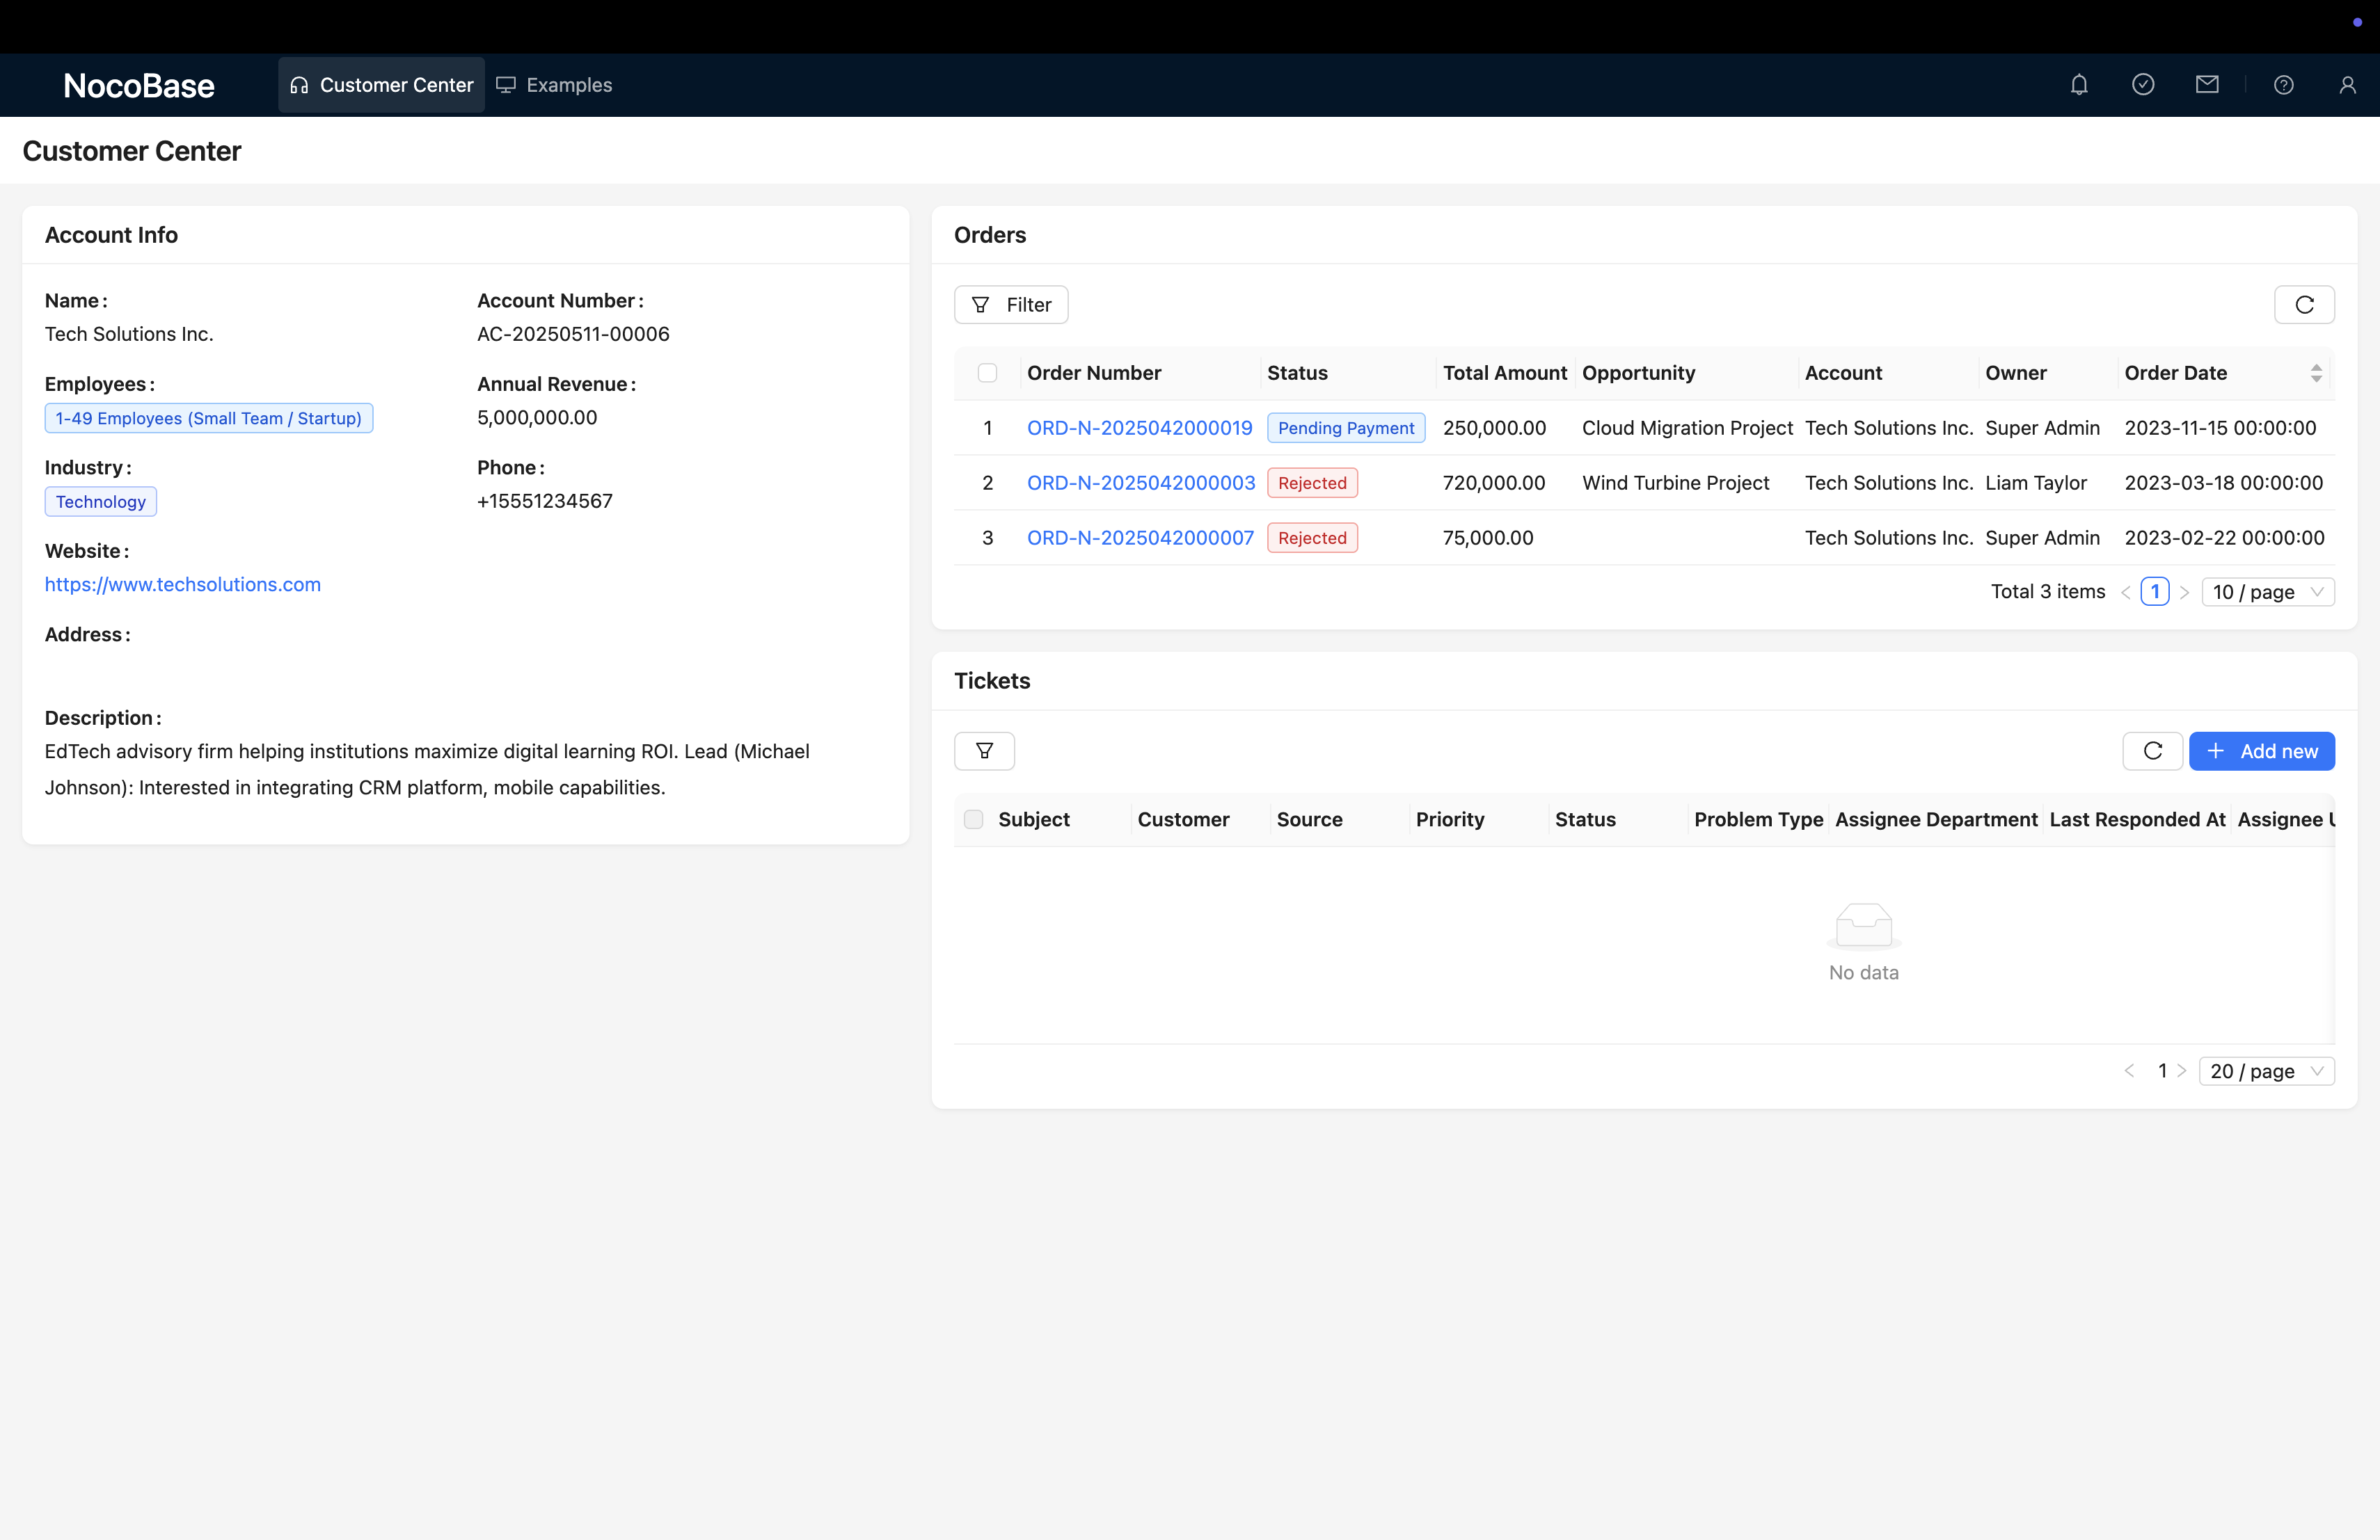2380x1540 pixels.
Task: Click the Orders Filter button
Action: click(1011, 305)
